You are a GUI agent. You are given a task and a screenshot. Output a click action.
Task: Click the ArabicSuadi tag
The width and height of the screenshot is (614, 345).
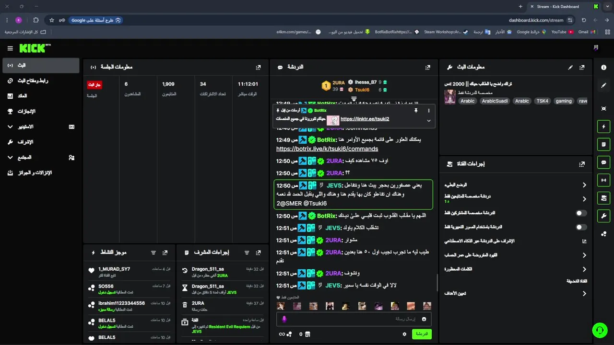coord(495,101)
